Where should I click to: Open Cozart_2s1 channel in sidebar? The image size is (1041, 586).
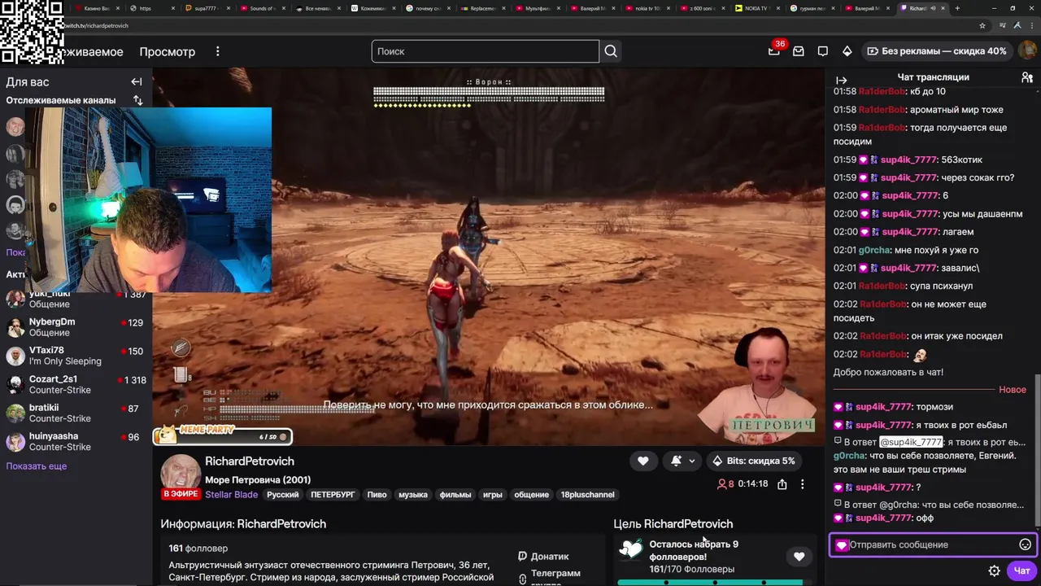(x=75, y=384)
